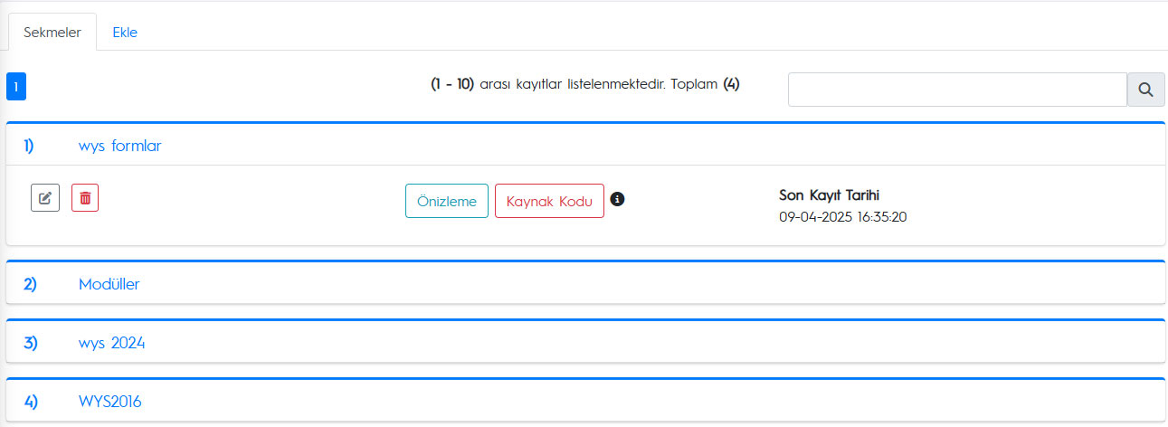This screenshot has height=427, width=1168.
Task: Collapse the wys formlar entry
Action: (x=120, y=145)
